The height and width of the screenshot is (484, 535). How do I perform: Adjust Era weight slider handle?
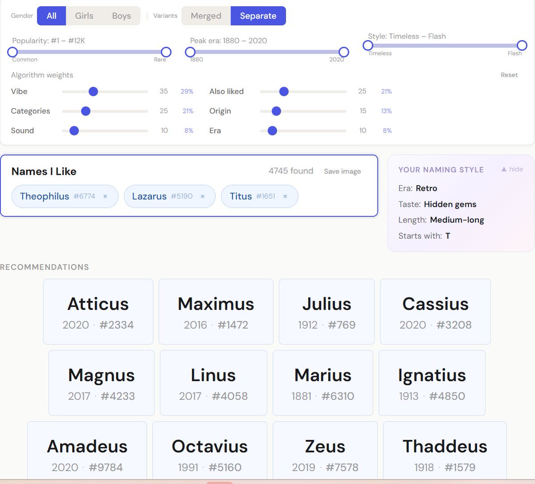tap(272, 131)
